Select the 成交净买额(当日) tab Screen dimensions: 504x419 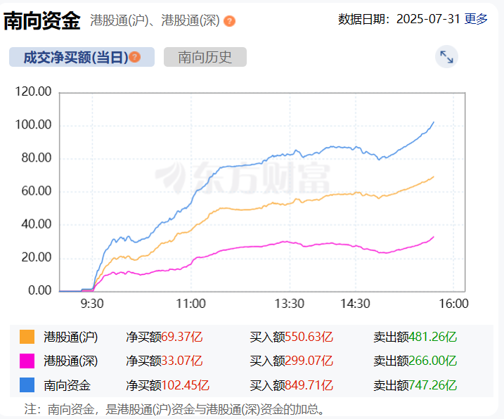(x=82, y=57)
